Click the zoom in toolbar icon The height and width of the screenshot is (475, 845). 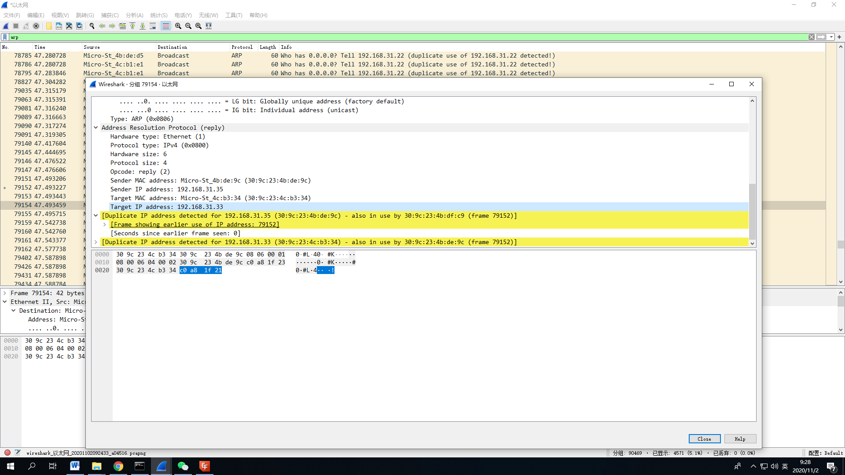(178, 26)
